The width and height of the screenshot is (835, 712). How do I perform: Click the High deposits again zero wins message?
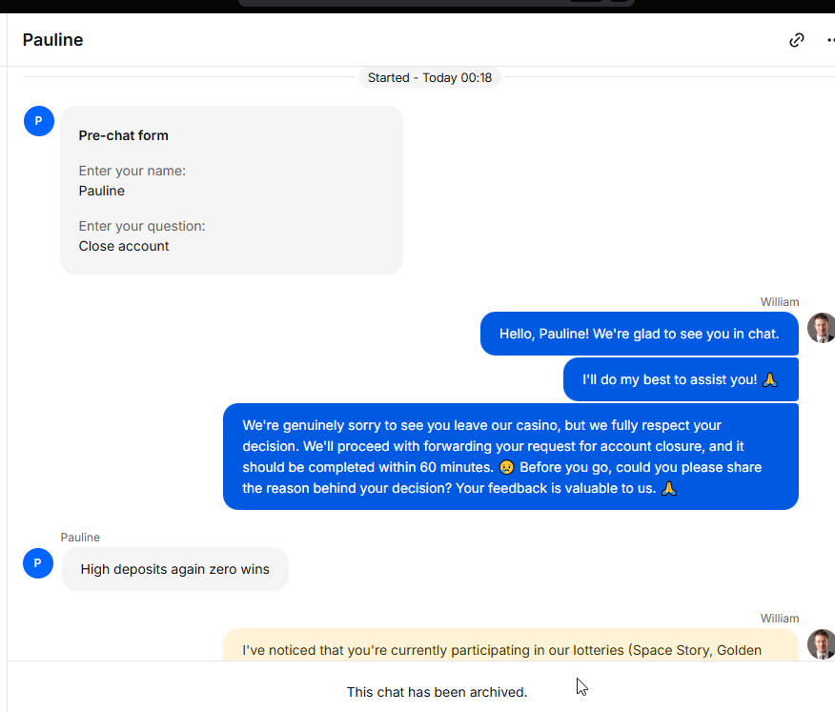(x=175, y=569)
